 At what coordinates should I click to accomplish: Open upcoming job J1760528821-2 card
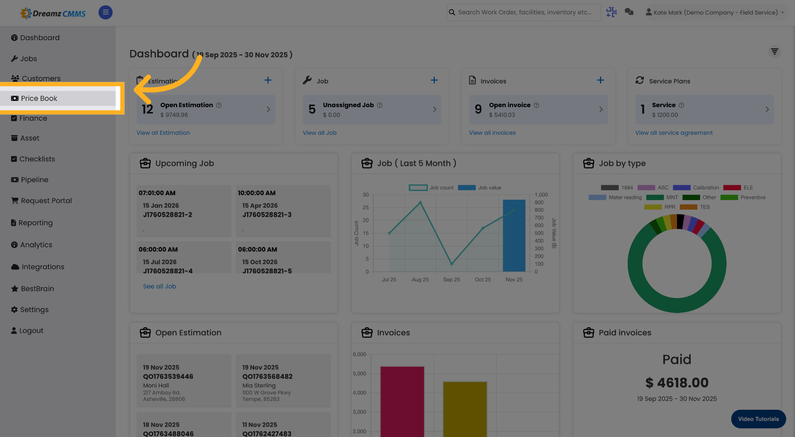tap(184, 211)
